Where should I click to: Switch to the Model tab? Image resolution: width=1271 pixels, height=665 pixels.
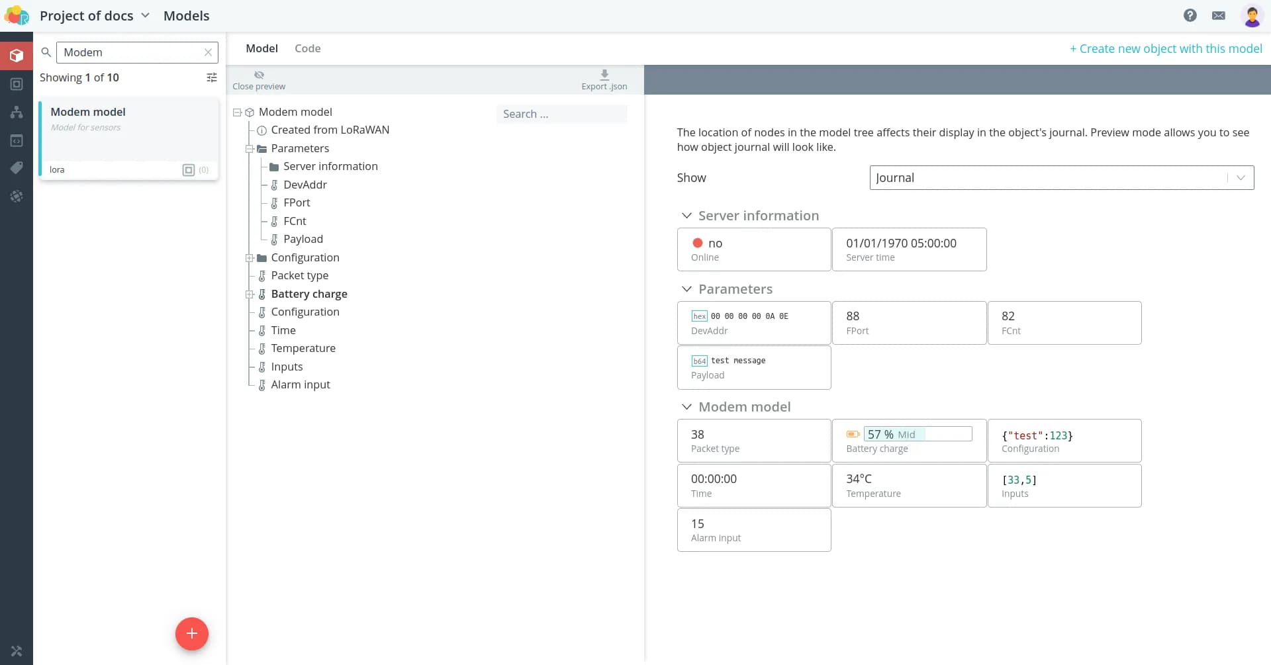pos(261,48)
